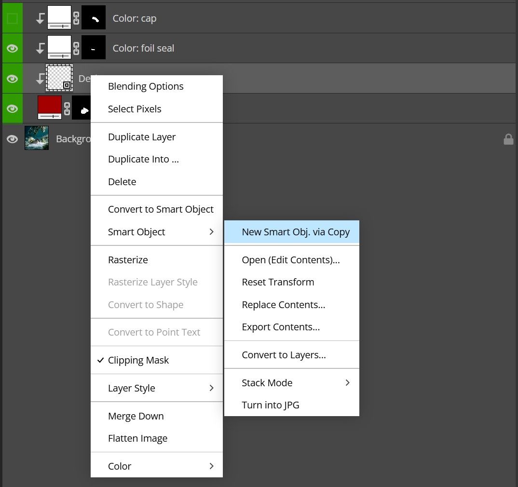Expand the Layer Style submenu
The height and width of the screenshot is (487, 518).
click(x=157, y=388)
